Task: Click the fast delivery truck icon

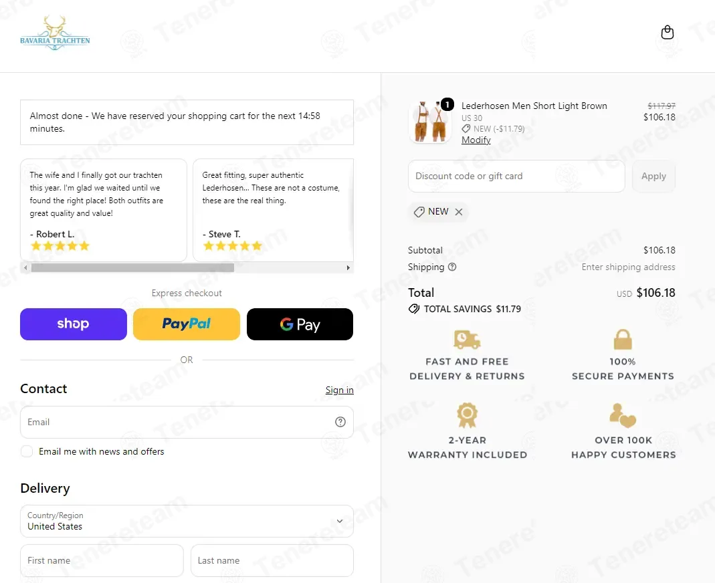Action: coord(467,340)
